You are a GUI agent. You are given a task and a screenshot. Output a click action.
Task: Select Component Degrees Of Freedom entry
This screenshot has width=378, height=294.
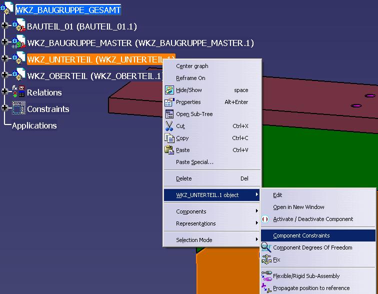pos(318,247)
